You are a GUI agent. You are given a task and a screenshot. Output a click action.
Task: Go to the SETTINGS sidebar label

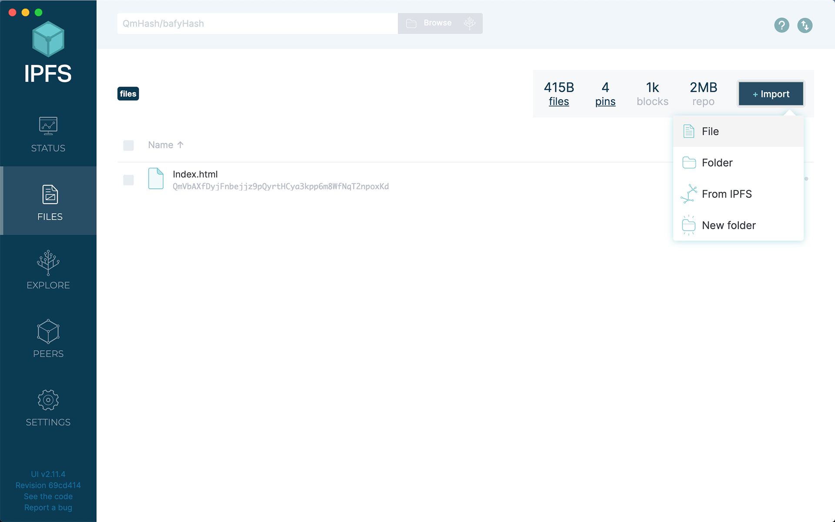coord(48,422)
